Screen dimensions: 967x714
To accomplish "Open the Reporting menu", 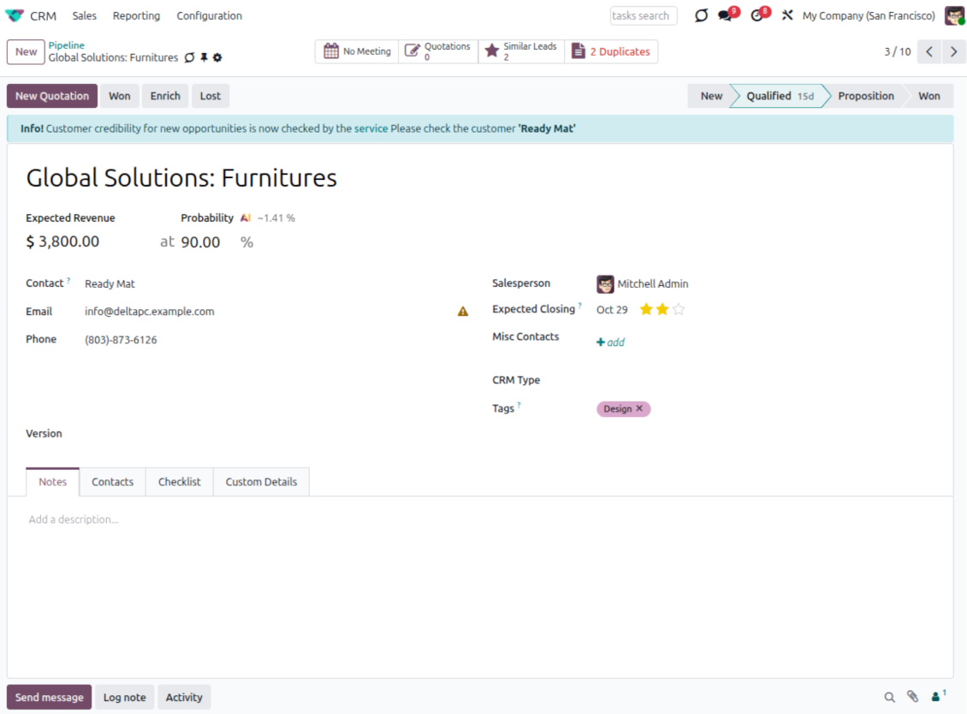I will click(x=136, y=15).
